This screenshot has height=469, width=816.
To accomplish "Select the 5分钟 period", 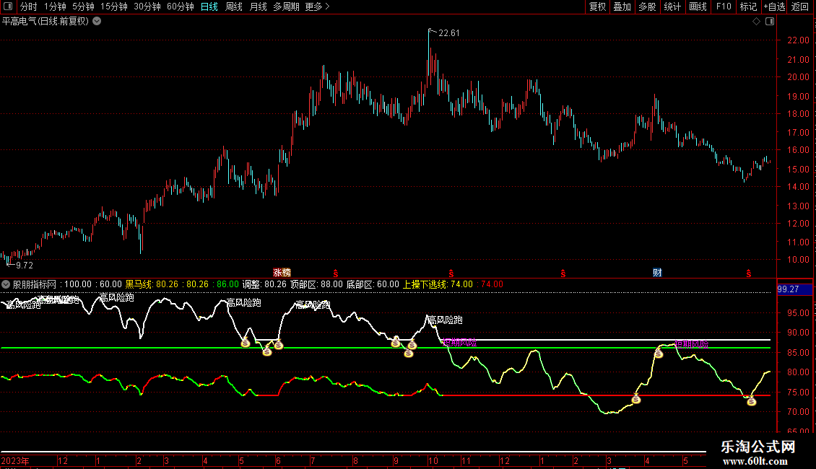I will coord(83,6).
